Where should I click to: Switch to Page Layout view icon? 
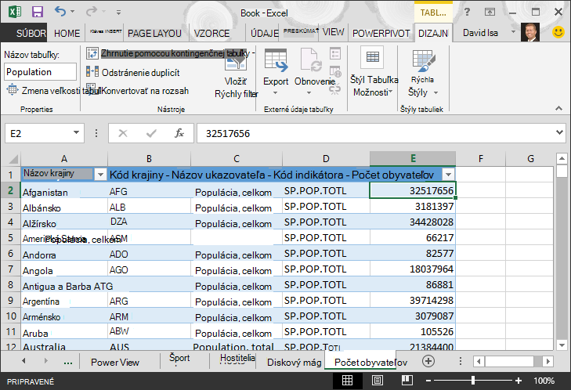(x=378, y=381)
